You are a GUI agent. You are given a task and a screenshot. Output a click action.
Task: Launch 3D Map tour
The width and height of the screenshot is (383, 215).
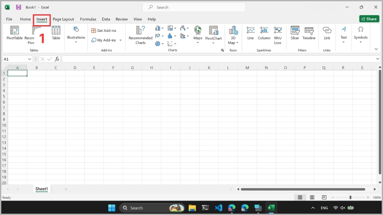click(233, 35)
